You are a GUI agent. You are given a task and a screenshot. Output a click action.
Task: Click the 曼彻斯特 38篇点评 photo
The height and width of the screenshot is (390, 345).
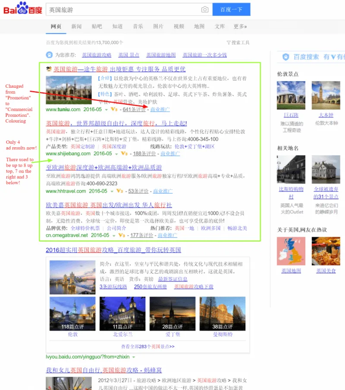[223, 314]
